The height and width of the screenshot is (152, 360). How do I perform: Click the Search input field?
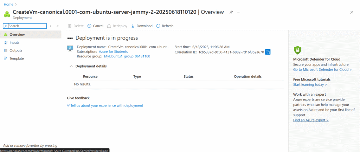tap(25, 26)
